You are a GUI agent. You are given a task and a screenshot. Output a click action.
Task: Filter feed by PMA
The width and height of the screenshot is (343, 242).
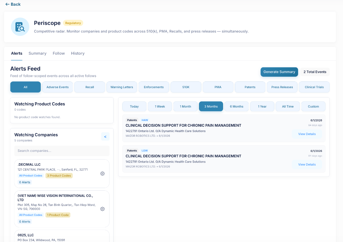click(218, 87)
